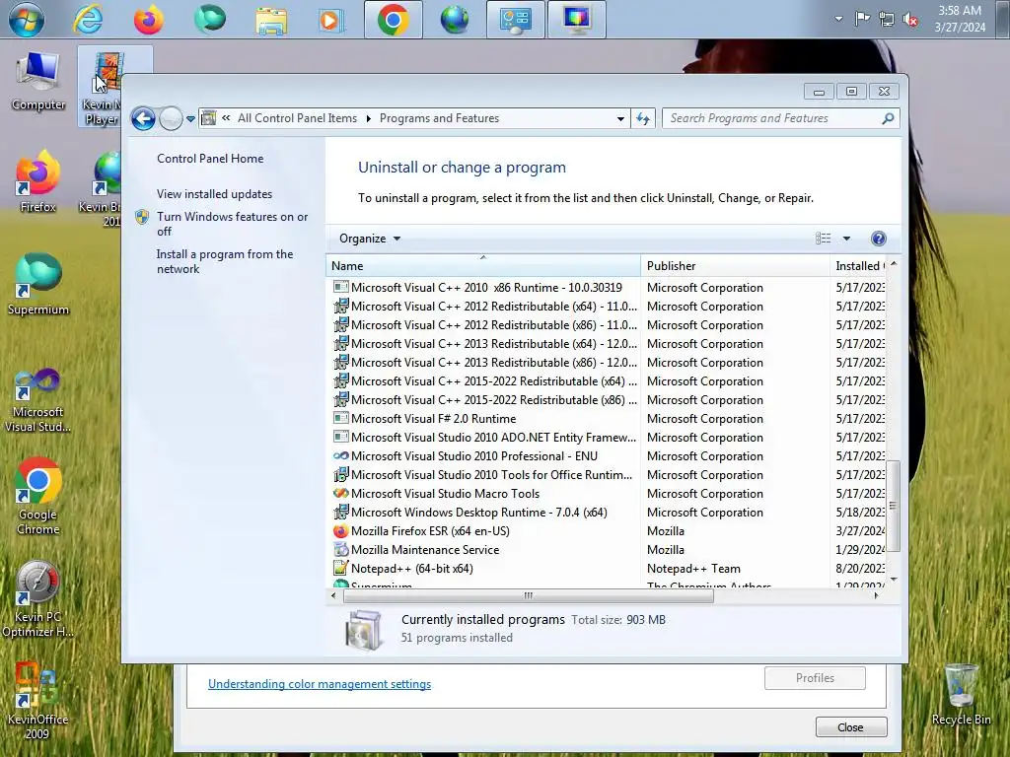Open the globe browser taskbar icon
Viewport: 1010px width, 757px height.
tap(455, 20)
